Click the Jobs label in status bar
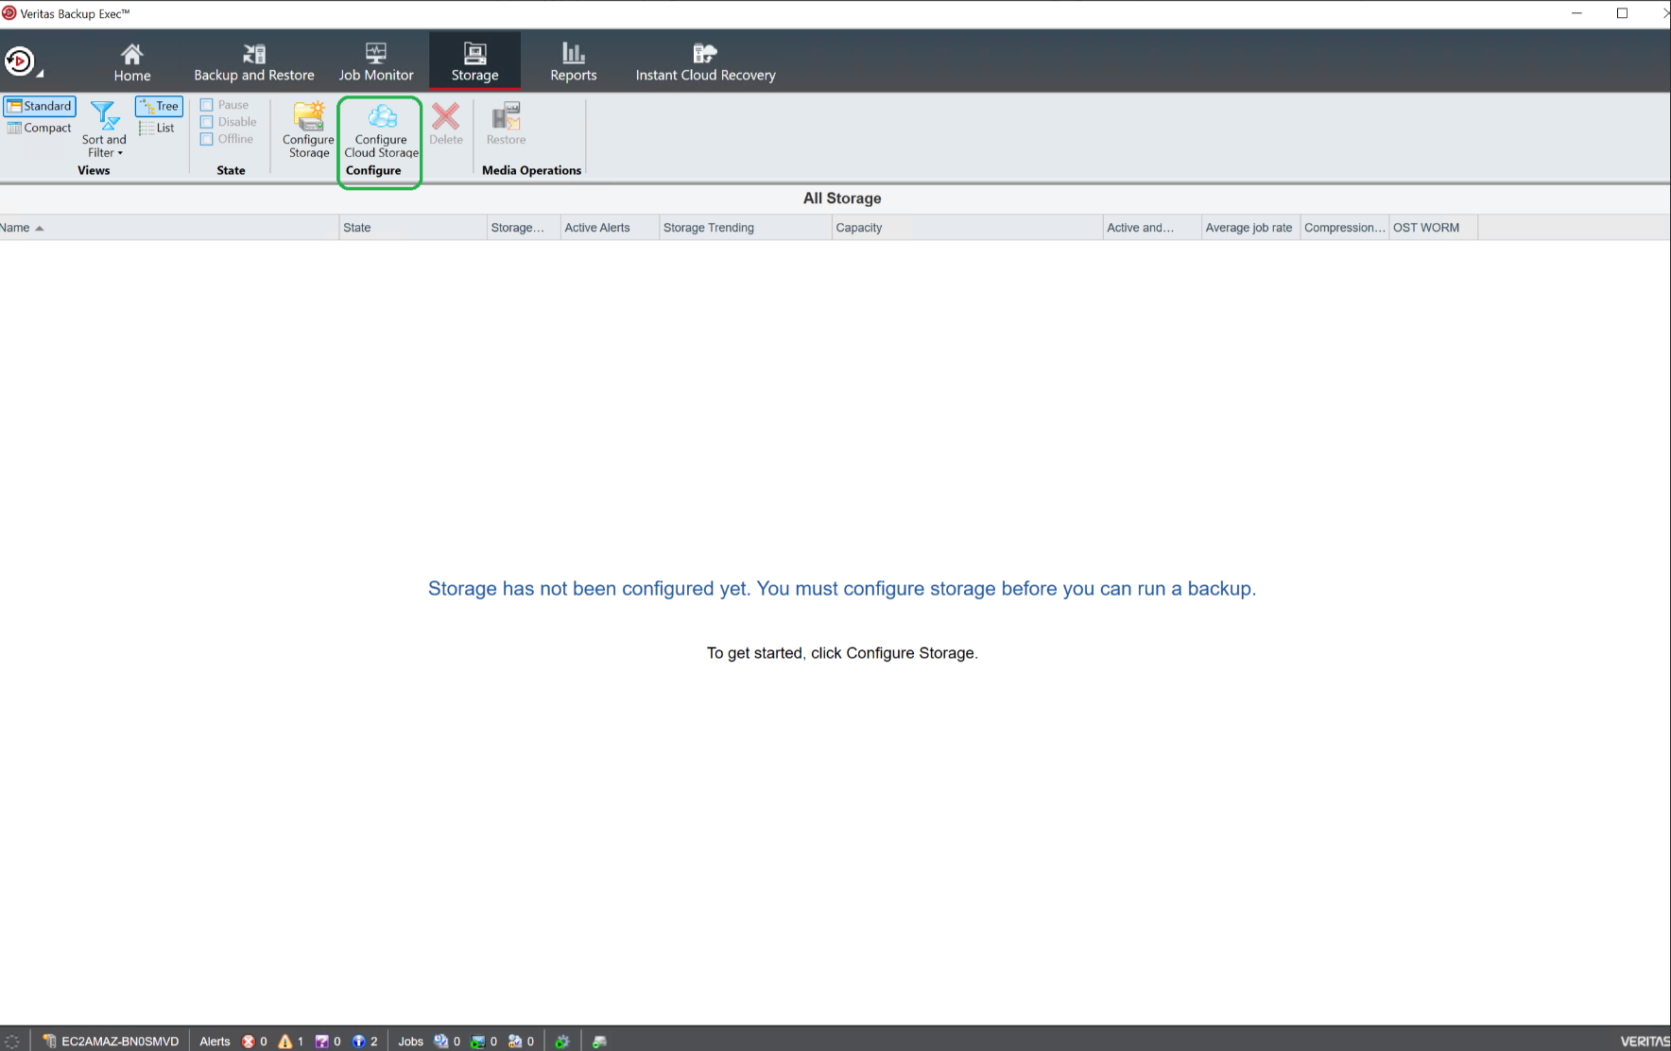Image resolution: width=1671 pixels, height=1051 pixels. pos(410,1042)
